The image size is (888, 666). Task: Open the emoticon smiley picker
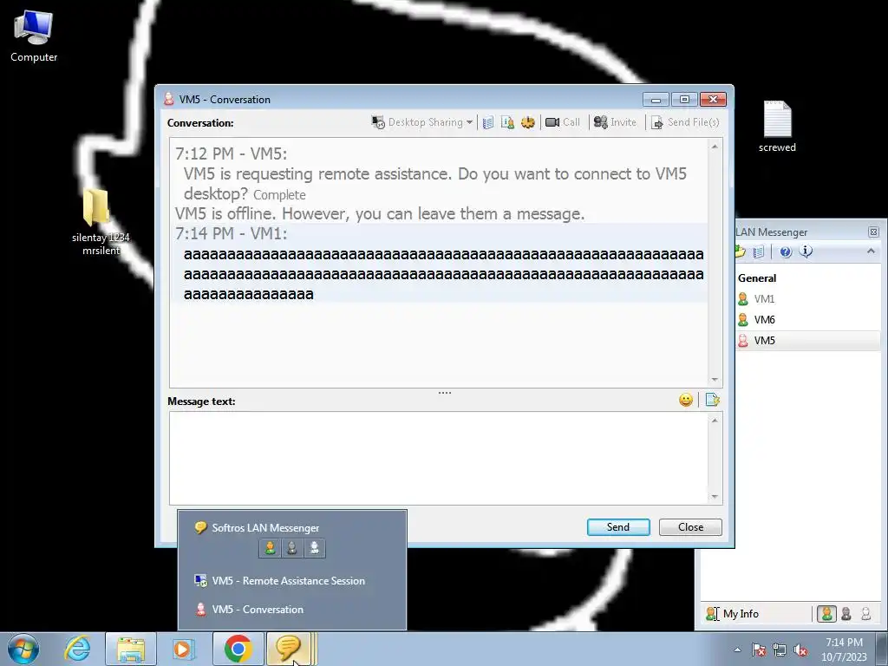click(x=686, y=401)
